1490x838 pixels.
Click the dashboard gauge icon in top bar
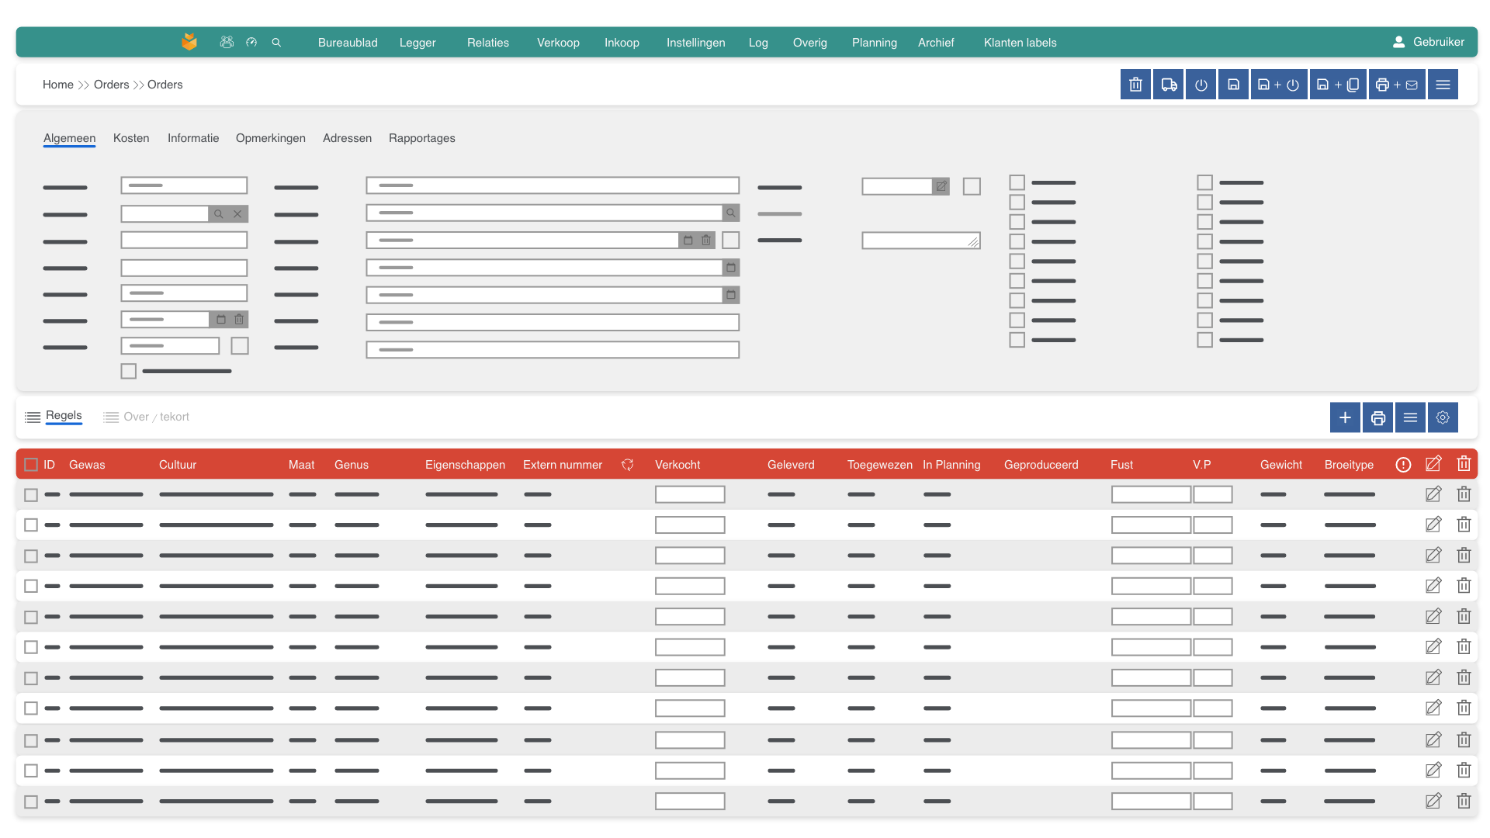coord(251,43)
